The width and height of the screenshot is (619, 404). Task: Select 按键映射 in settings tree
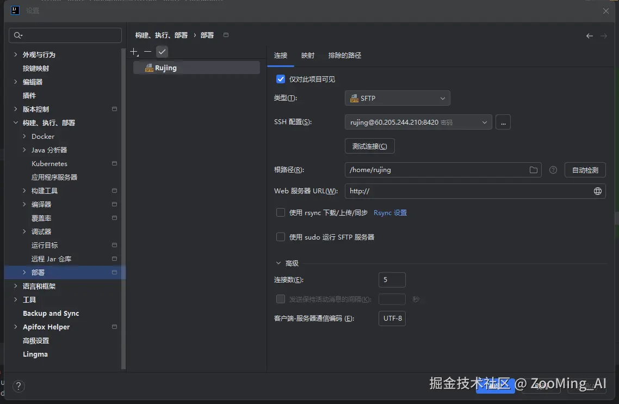click(36, 69)
